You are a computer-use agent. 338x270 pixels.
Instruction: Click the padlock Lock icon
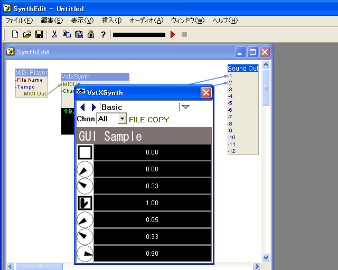click(91, 34)
